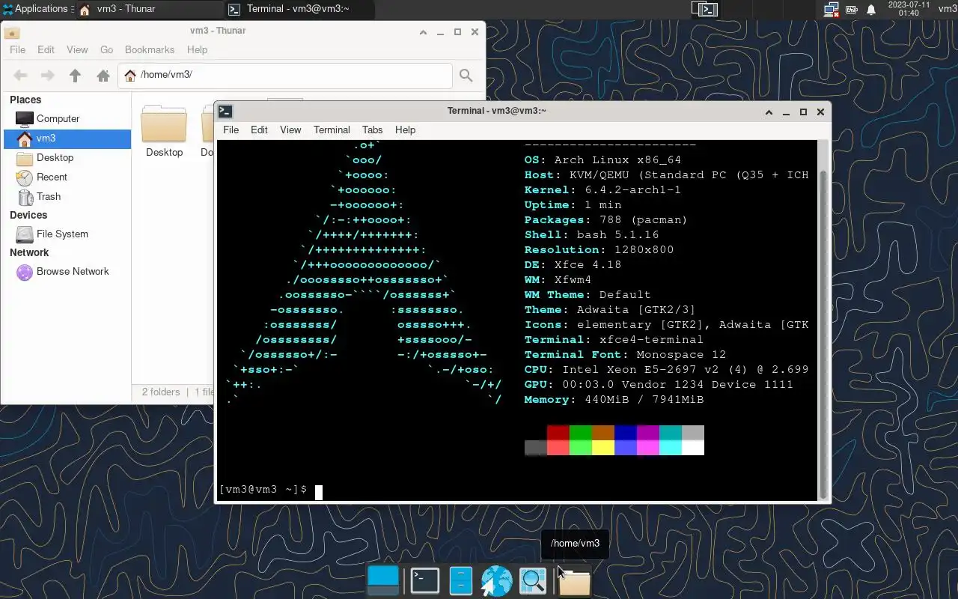Click the 'Kernel: 6.4.2-arch1-1' line
958x599 pixels.
602,190
